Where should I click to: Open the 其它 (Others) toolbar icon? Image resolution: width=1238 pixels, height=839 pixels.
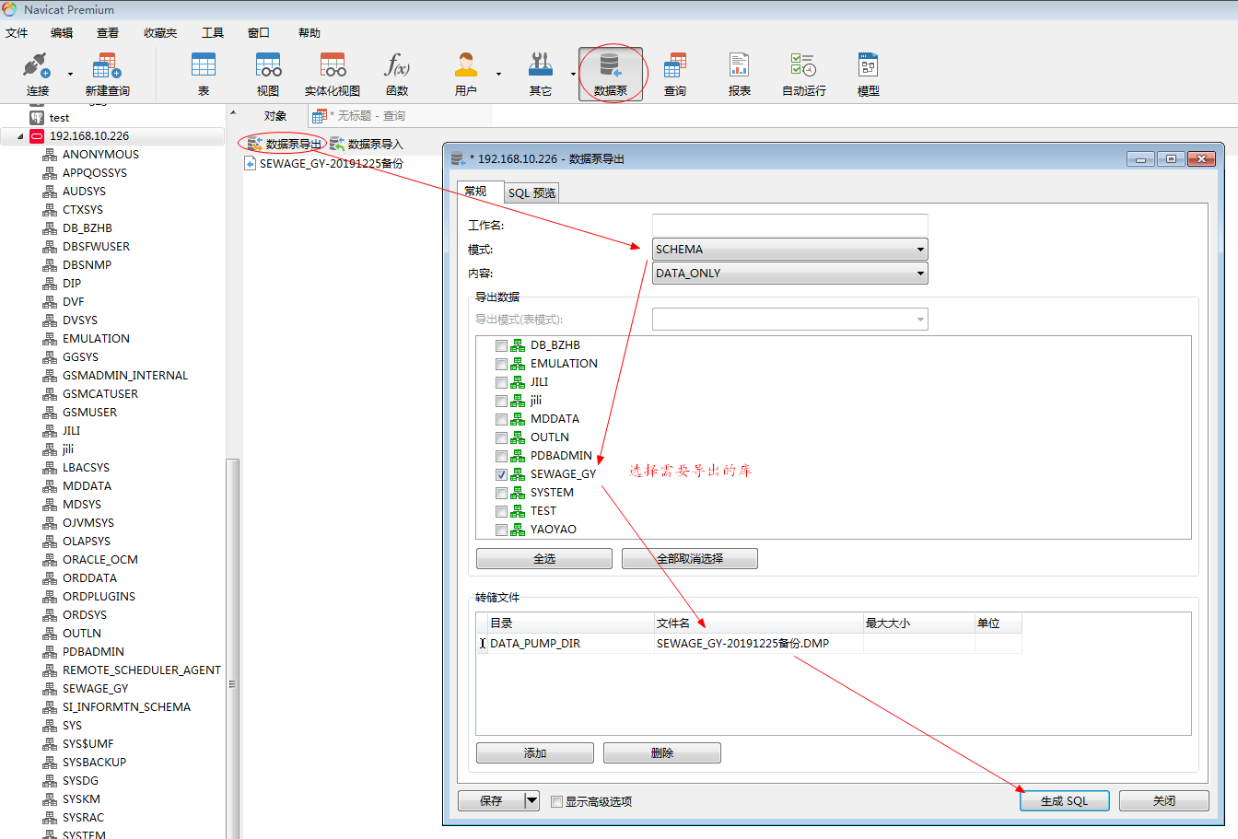(541, 66)
